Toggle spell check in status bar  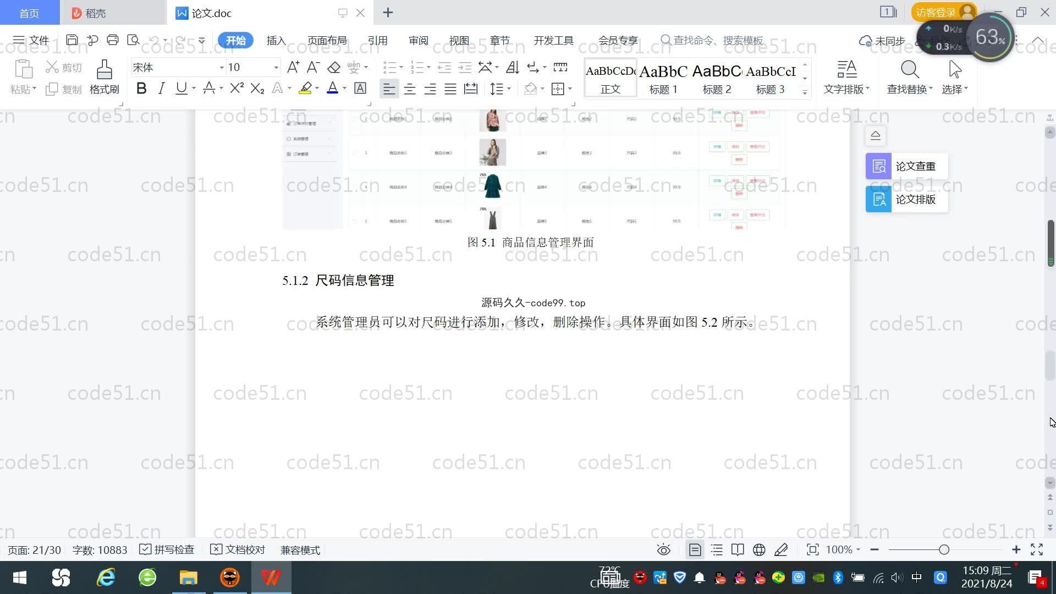tap(167, 550)
